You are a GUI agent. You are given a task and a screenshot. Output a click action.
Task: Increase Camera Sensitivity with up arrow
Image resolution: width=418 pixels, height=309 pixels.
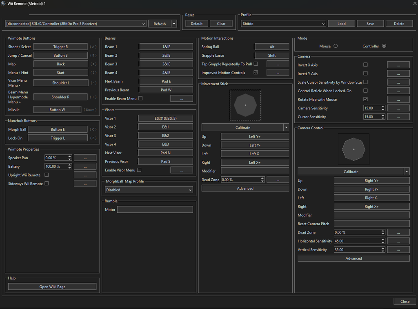point(383,107)
